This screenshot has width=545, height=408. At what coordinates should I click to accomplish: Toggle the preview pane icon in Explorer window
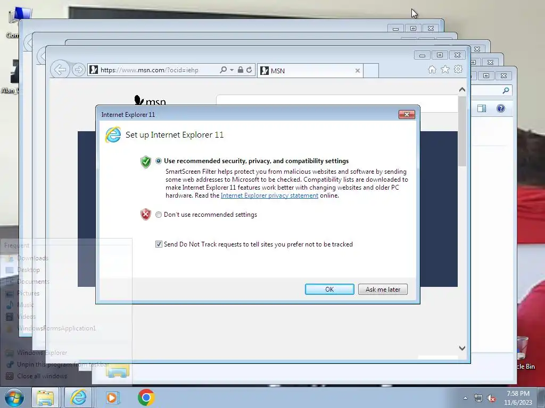[481, 108]
